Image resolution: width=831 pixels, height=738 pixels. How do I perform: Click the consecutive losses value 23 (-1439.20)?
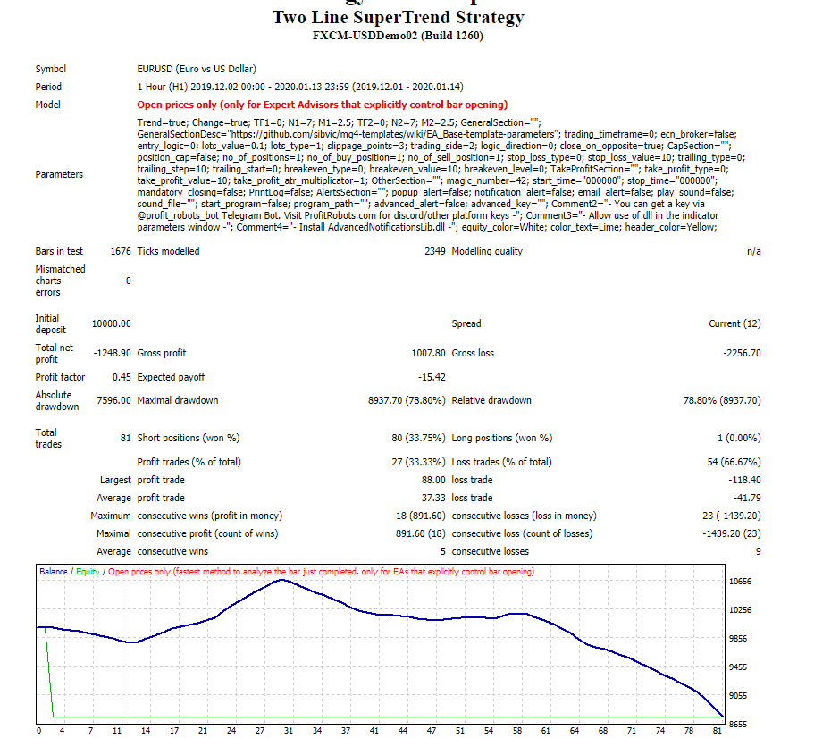pos(732,516)
